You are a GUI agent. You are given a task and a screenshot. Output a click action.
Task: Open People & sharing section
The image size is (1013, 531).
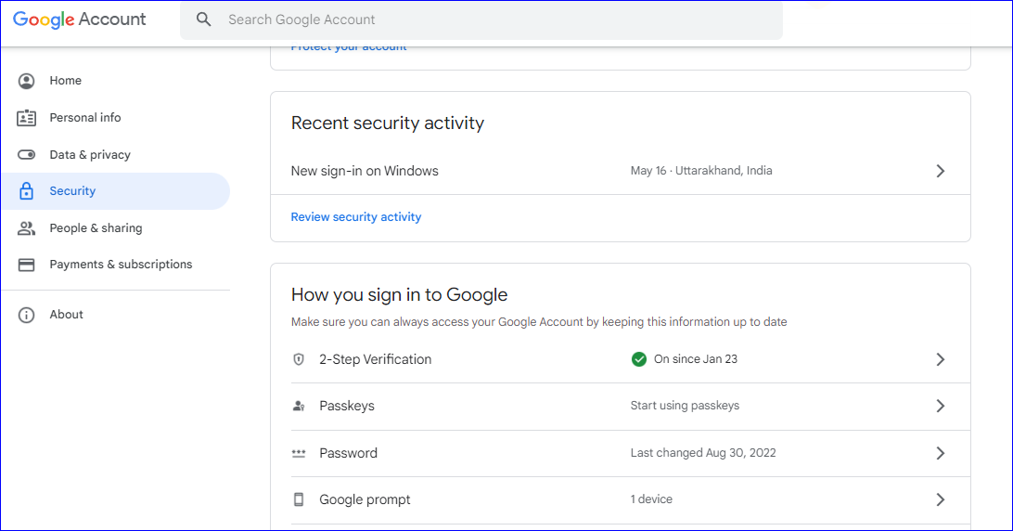click(116, 227)
